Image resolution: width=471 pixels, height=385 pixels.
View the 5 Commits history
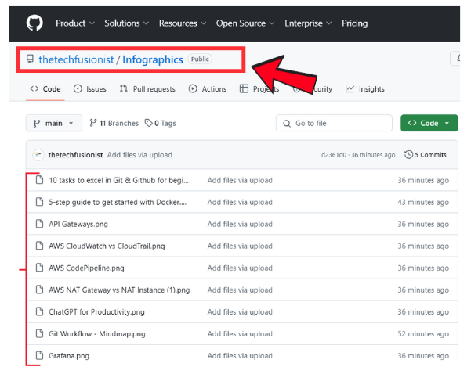(426, 155)
